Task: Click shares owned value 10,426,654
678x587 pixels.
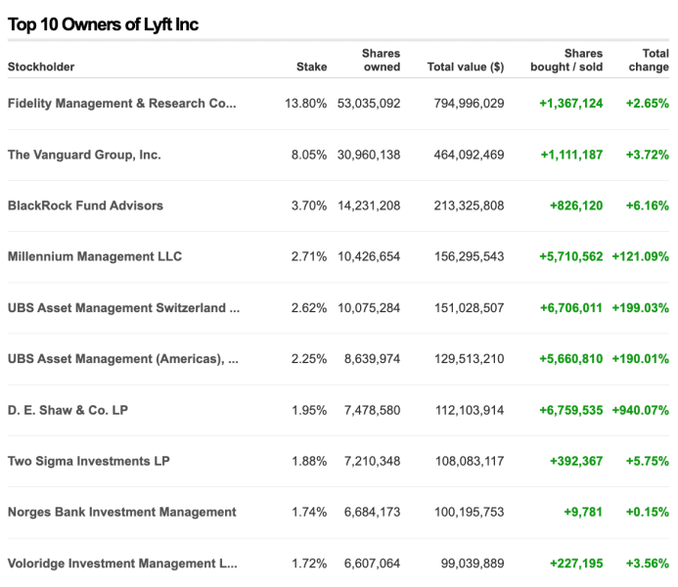Action: coord(369,256)
